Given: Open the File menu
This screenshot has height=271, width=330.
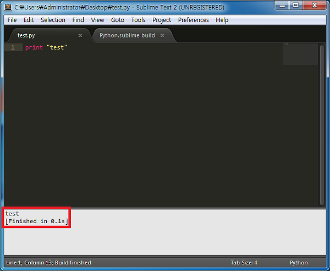Looking at the screenshot, I should point(12,20).
